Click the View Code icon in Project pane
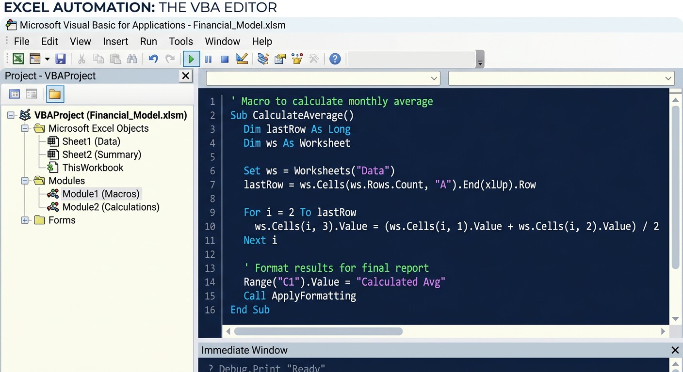This screenshot has height=372, width=683. click(15, 94)
